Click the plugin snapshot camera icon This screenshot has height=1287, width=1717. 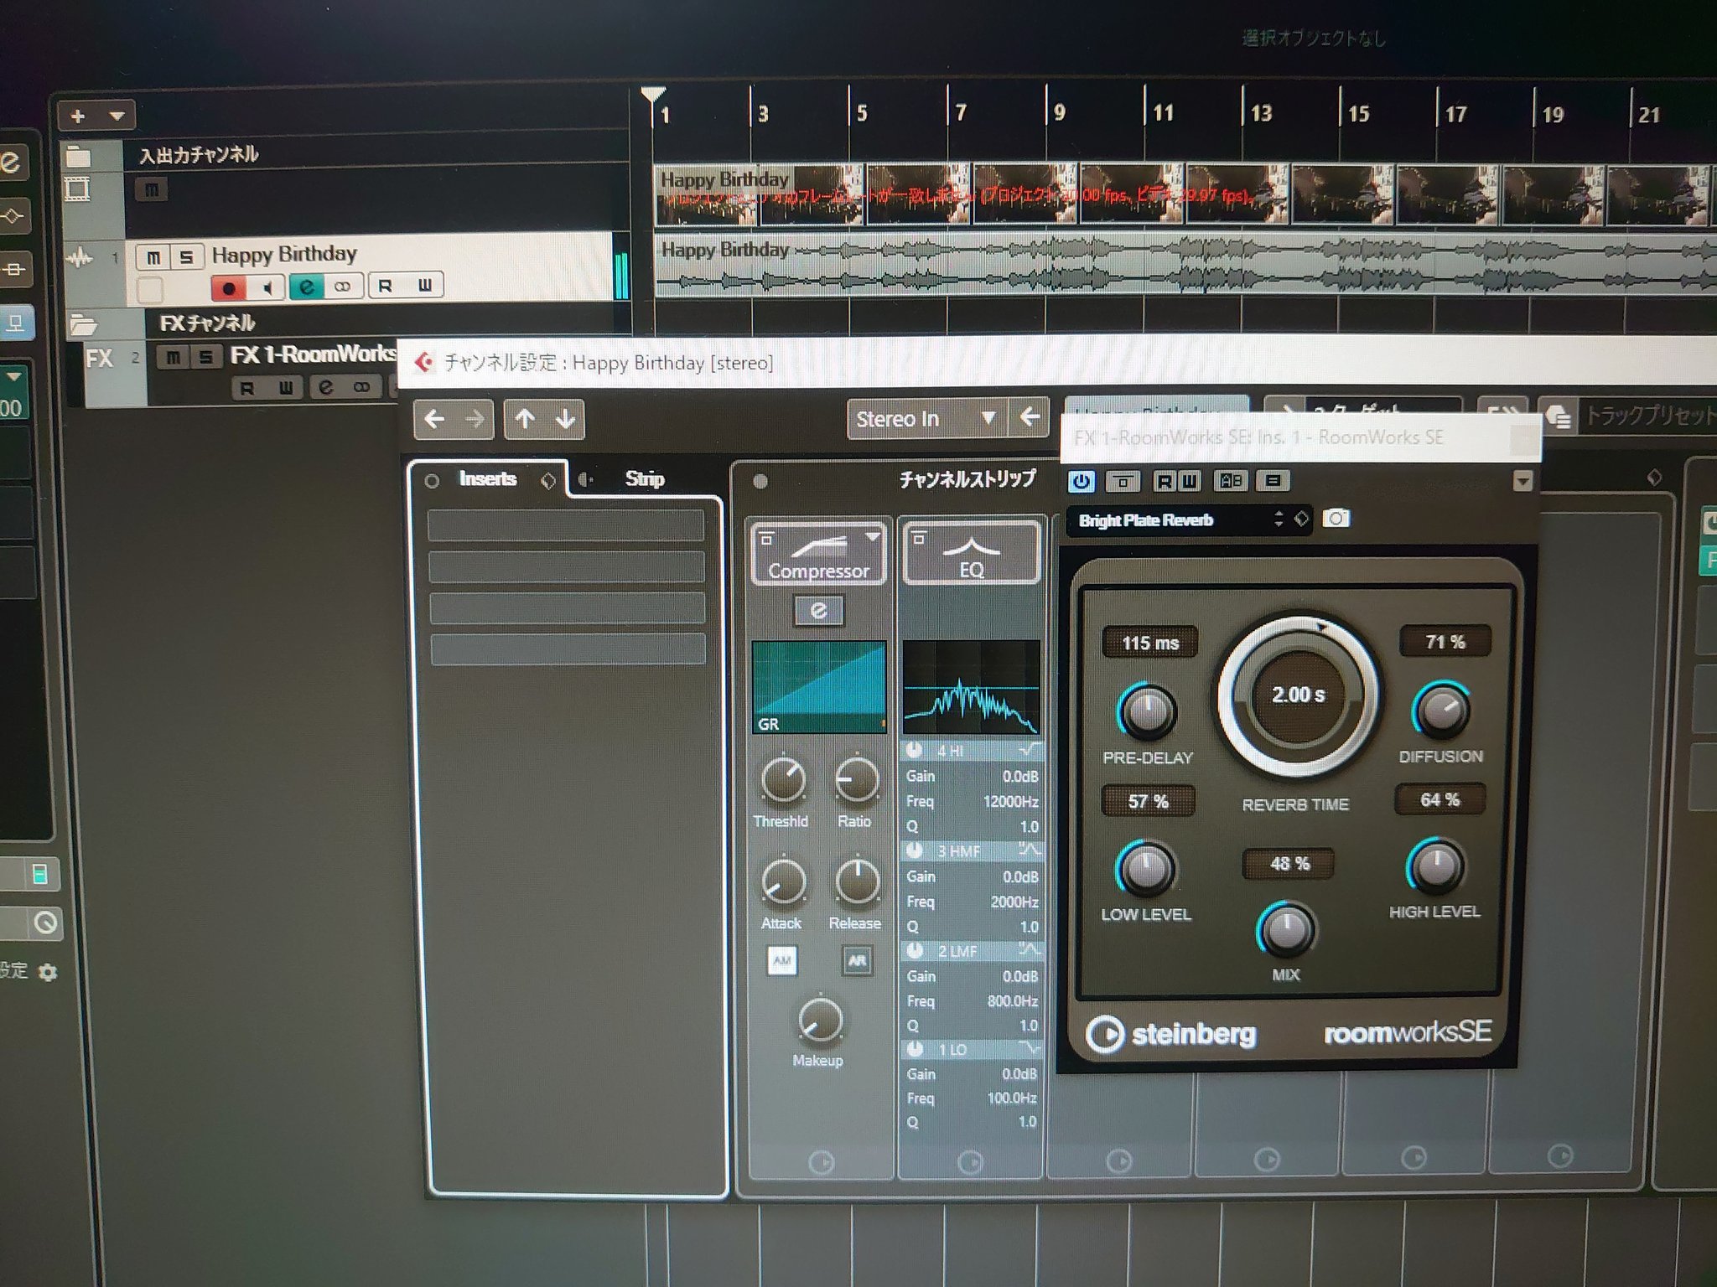(1336, 518)
